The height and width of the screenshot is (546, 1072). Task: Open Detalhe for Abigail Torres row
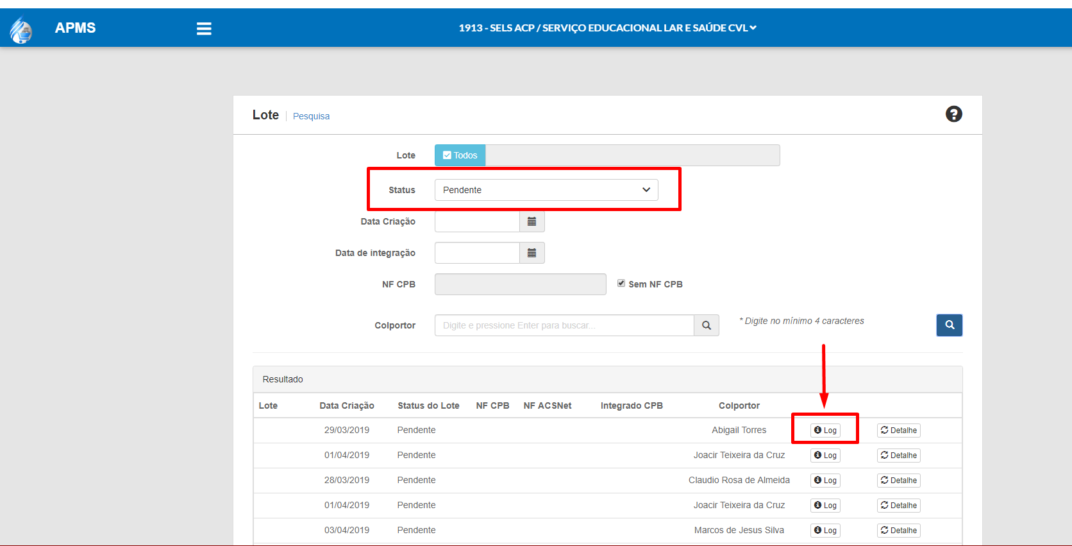pyautogui.click(x=899, y=431)
